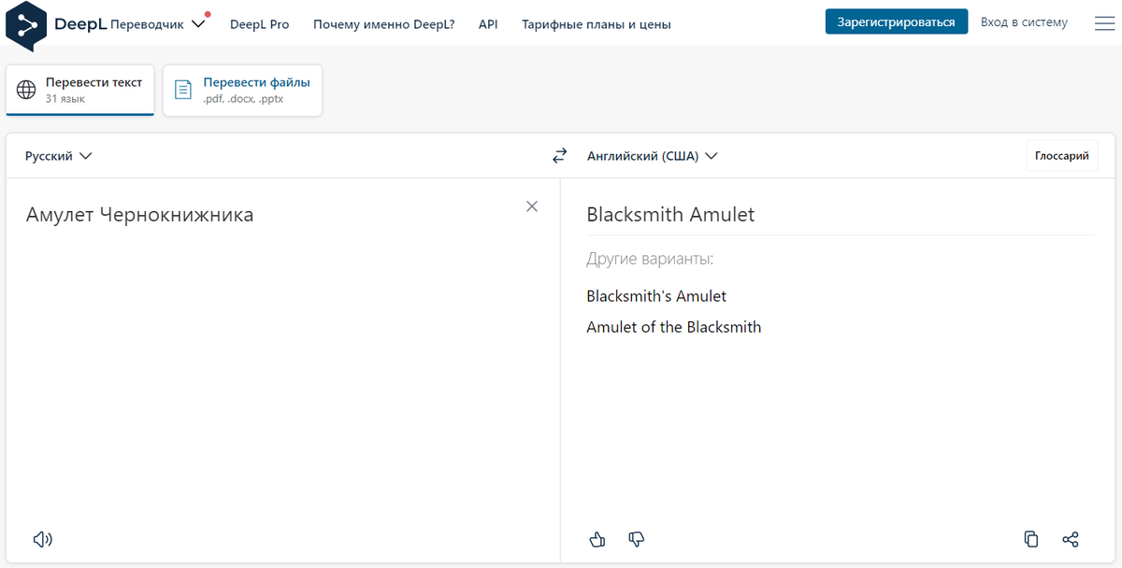Expand the Английский (США) target language dropdown

click(652, 156)
